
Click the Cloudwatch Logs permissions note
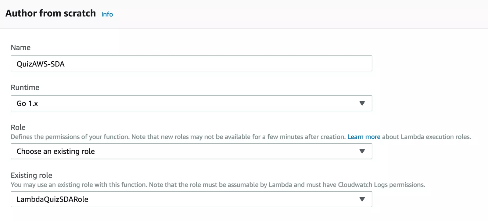[x=218, y=185]
